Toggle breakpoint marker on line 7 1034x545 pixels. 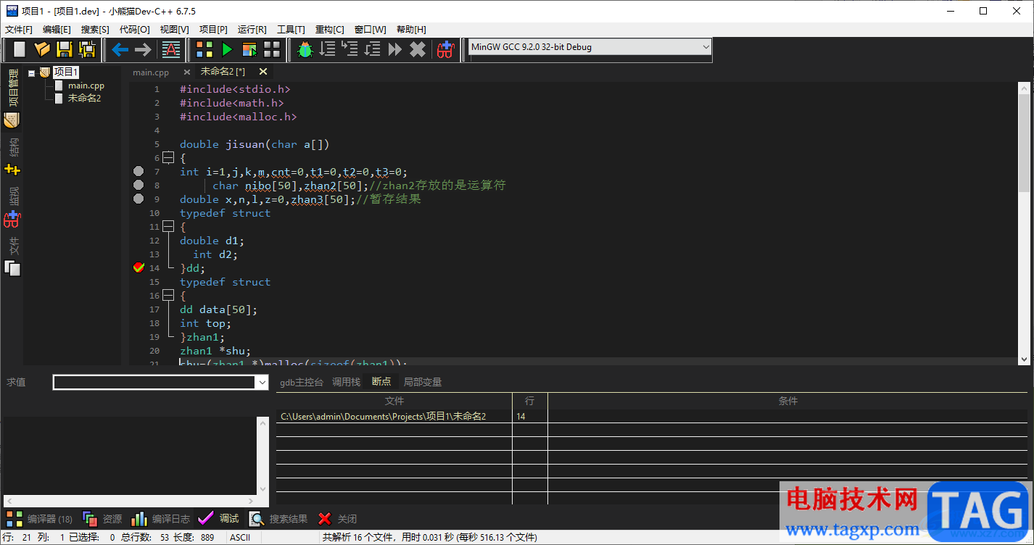click(139, 172)
